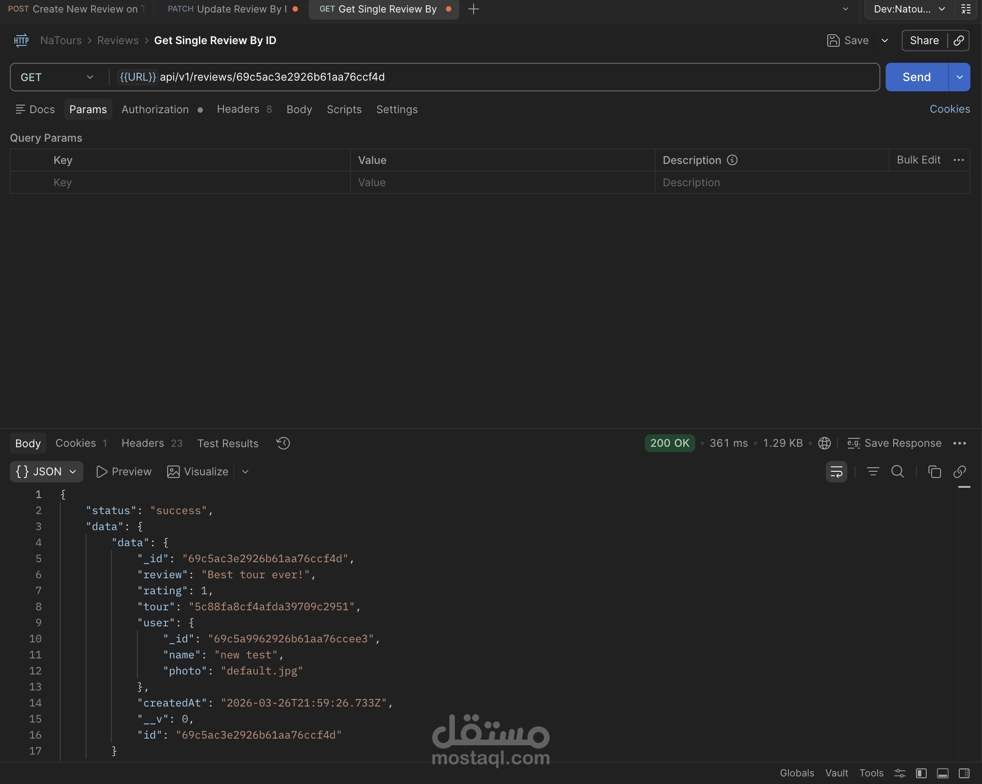Open the JSON format dropdown
The width and height of the screenshot is (982, 784).
click(x=46, y=472)
